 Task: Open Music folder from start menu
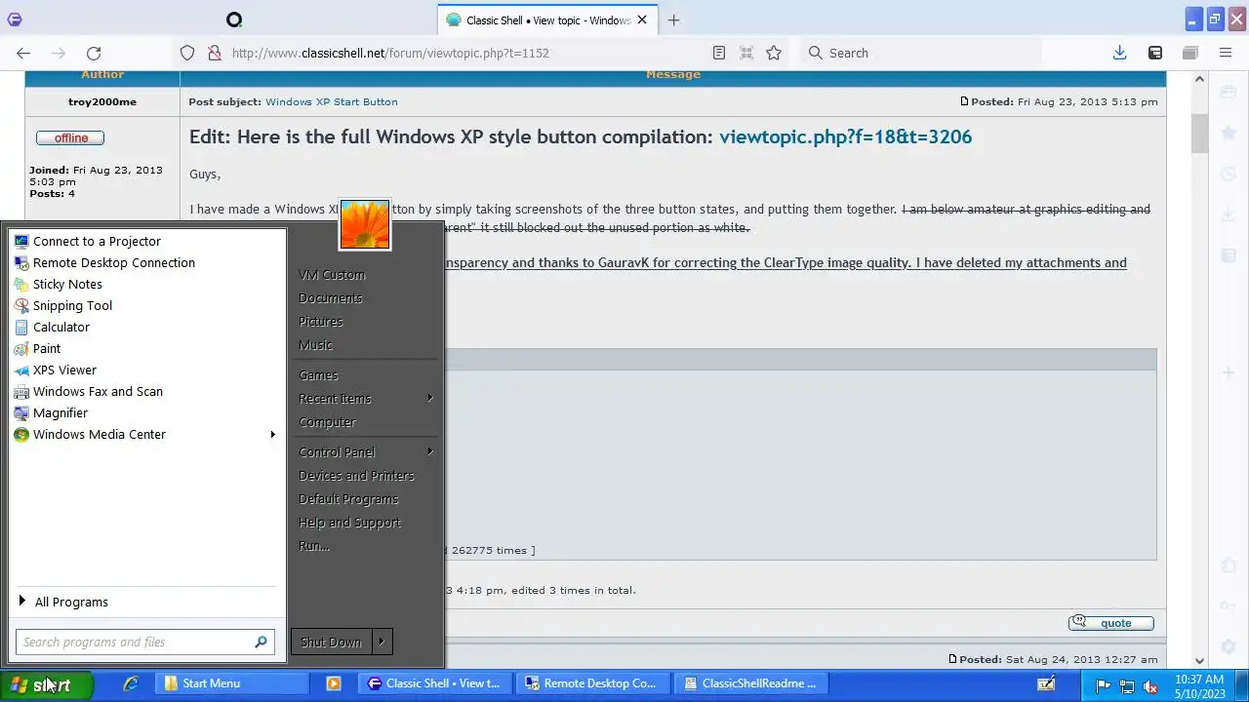click(x=366, y=345)
